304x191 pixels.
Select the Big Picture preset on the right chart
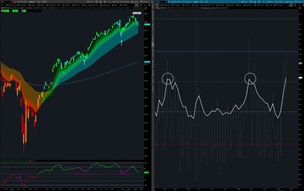coord(165,5)
